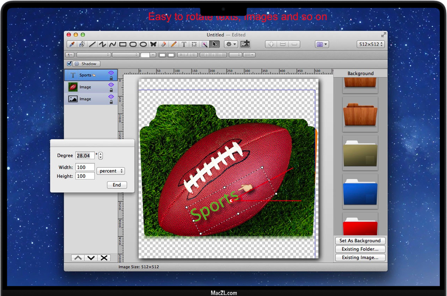Click the Set As Background button
The width and height of the screenshot is (447, 296).
pos(360,241)
